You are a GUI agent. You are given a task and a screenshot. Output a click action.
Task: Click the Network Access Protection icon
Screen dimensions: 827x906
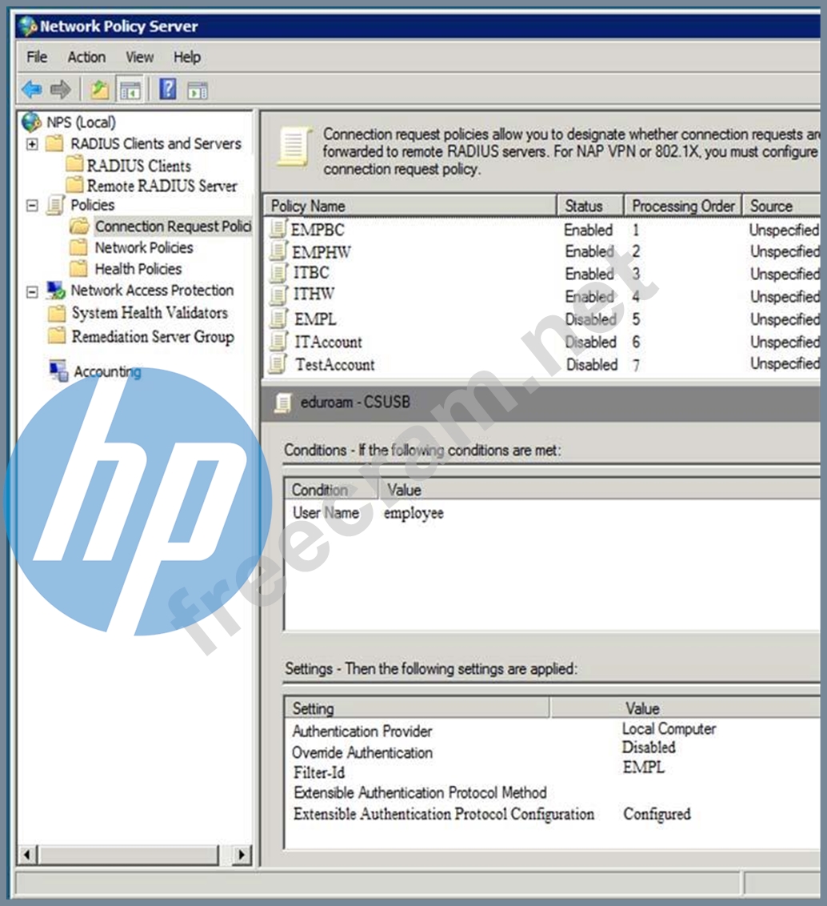(56, 290)
